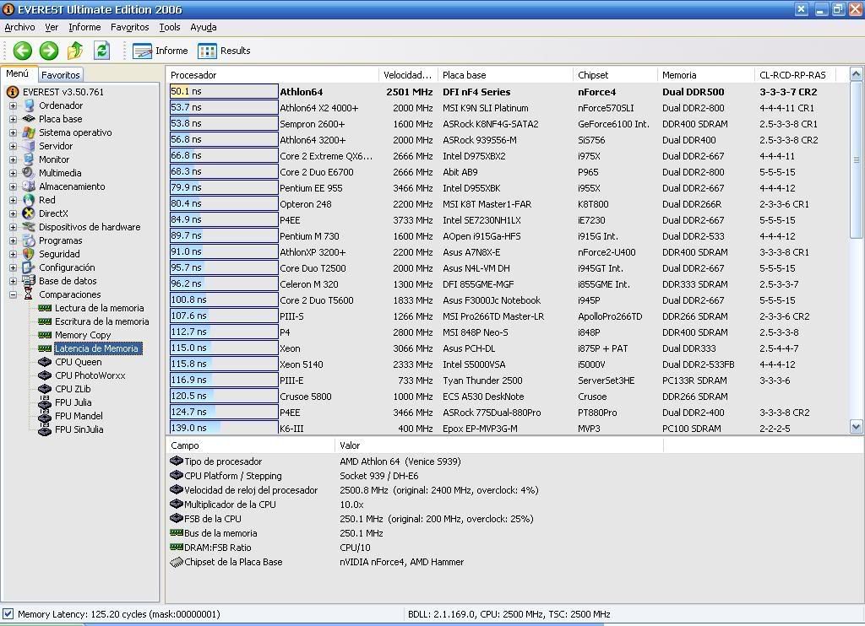
Task: Click the Informe report icon
Action: (x=142, y=51)
